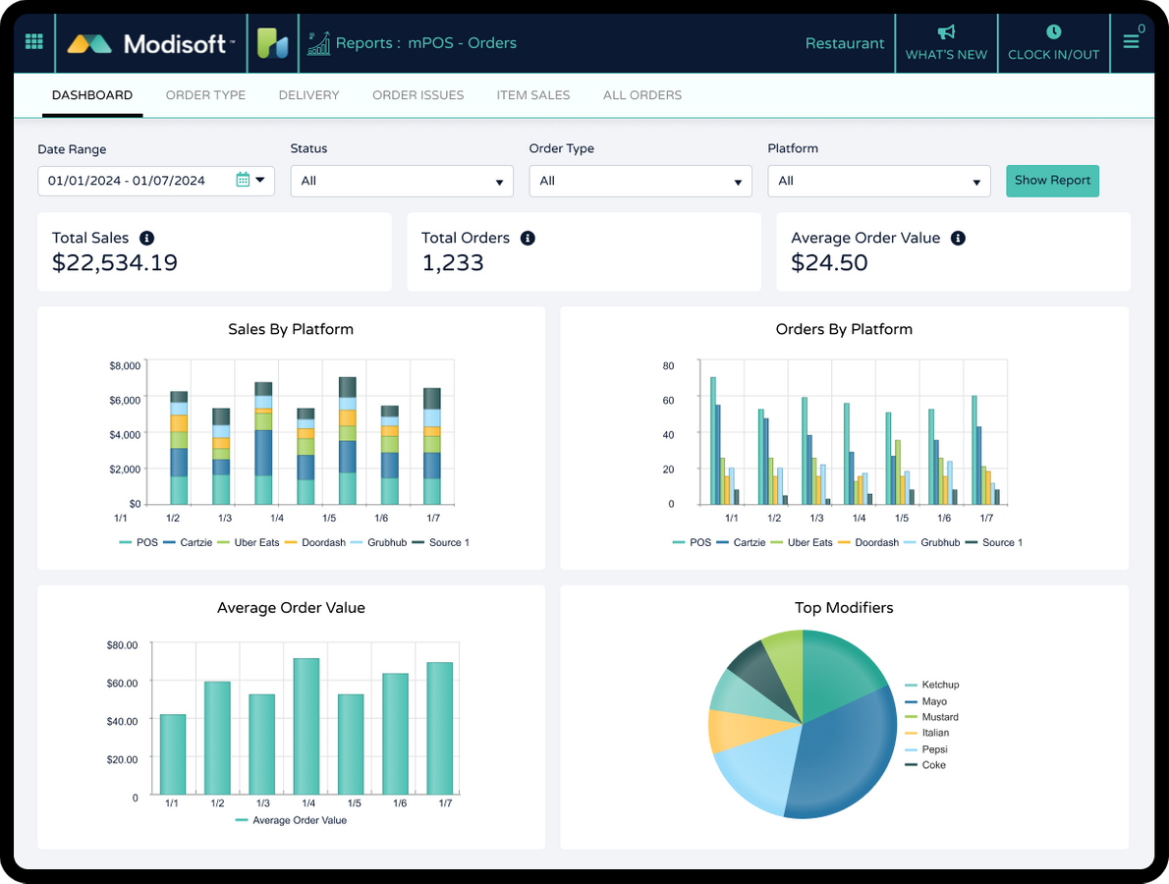The height and width of the screenshot is (884, 1169).
Task: Click the Mayo slice legend color swatch
Action: coord(911,701)
